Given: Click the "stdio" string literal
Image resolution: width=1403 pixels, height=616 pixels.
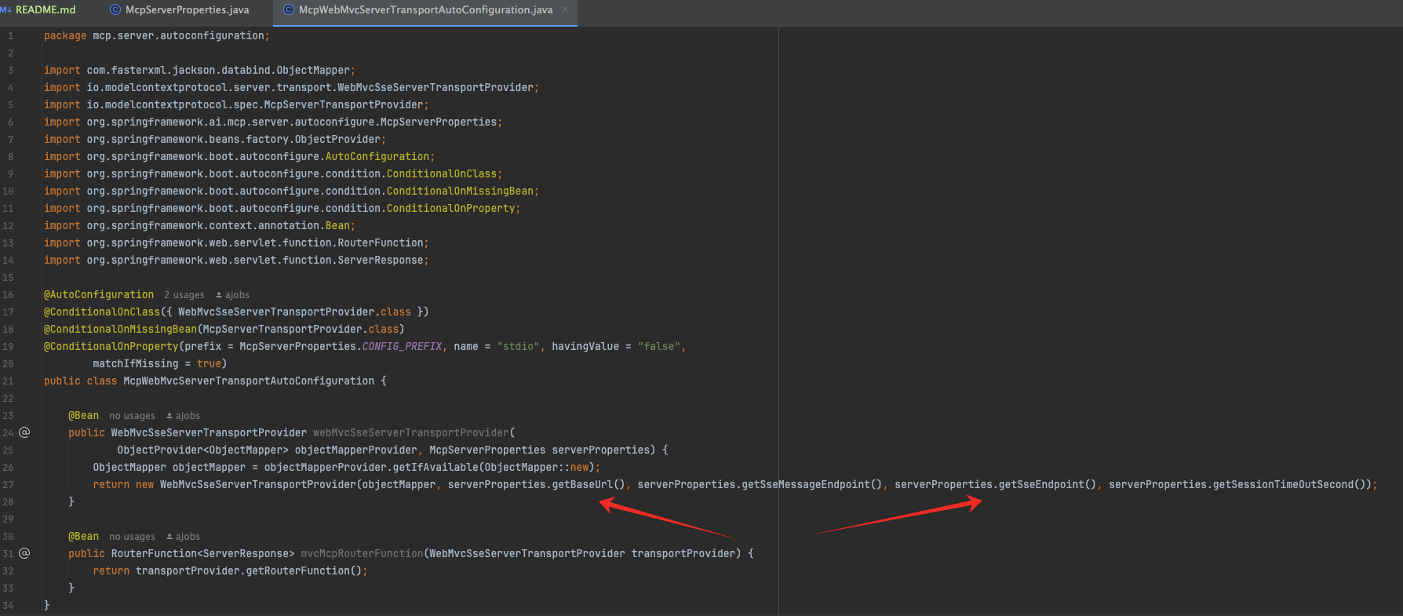Looking at the screenshot, I should (x=518, y=347).
